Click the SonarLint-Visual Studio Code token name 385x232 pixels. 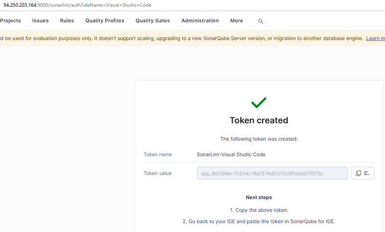(231, 154)
